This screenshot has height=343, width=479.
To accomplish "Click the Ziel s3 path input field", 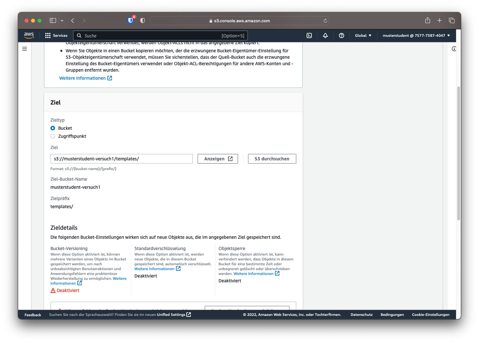I will [x=122, y=159].
